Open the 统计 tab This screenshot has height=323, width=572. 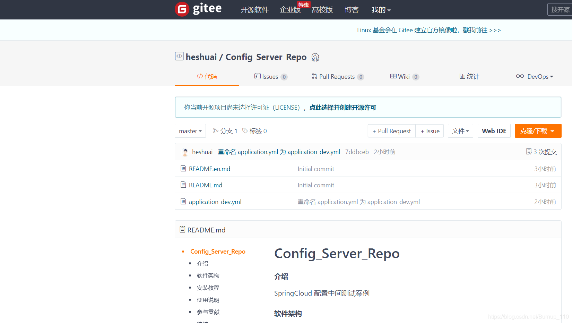point(469,76)
